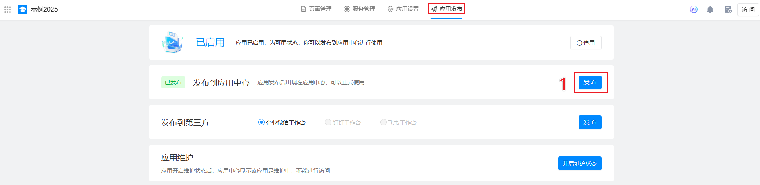Viewport: 760px width, 185px height.
Task: Go to the 应用设置 tab
Action: pos(403,9)
